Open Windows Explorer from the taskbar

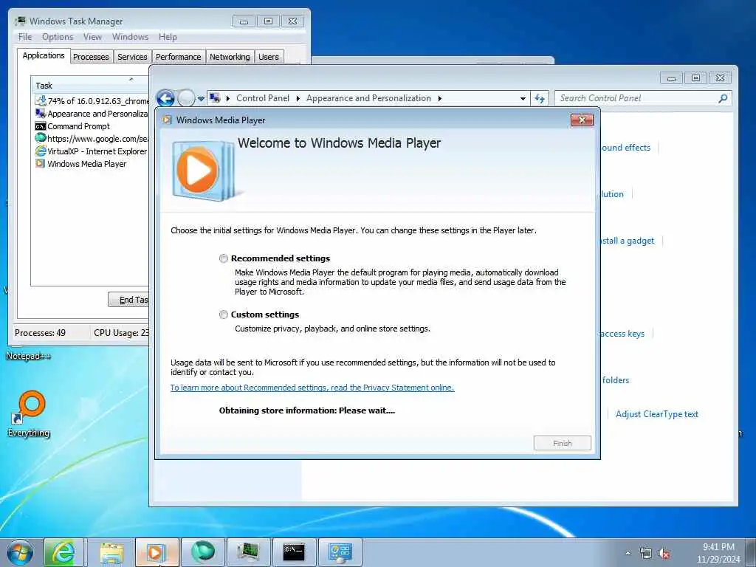click(111, 552)
